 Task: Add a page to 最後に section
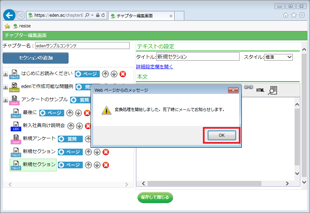click(52, 113)
